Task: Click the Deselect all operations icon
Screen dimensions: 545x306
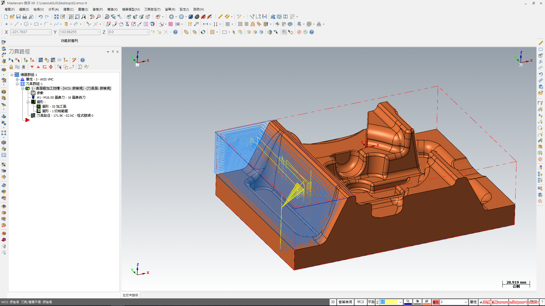Action: click(x=17, y=60)
